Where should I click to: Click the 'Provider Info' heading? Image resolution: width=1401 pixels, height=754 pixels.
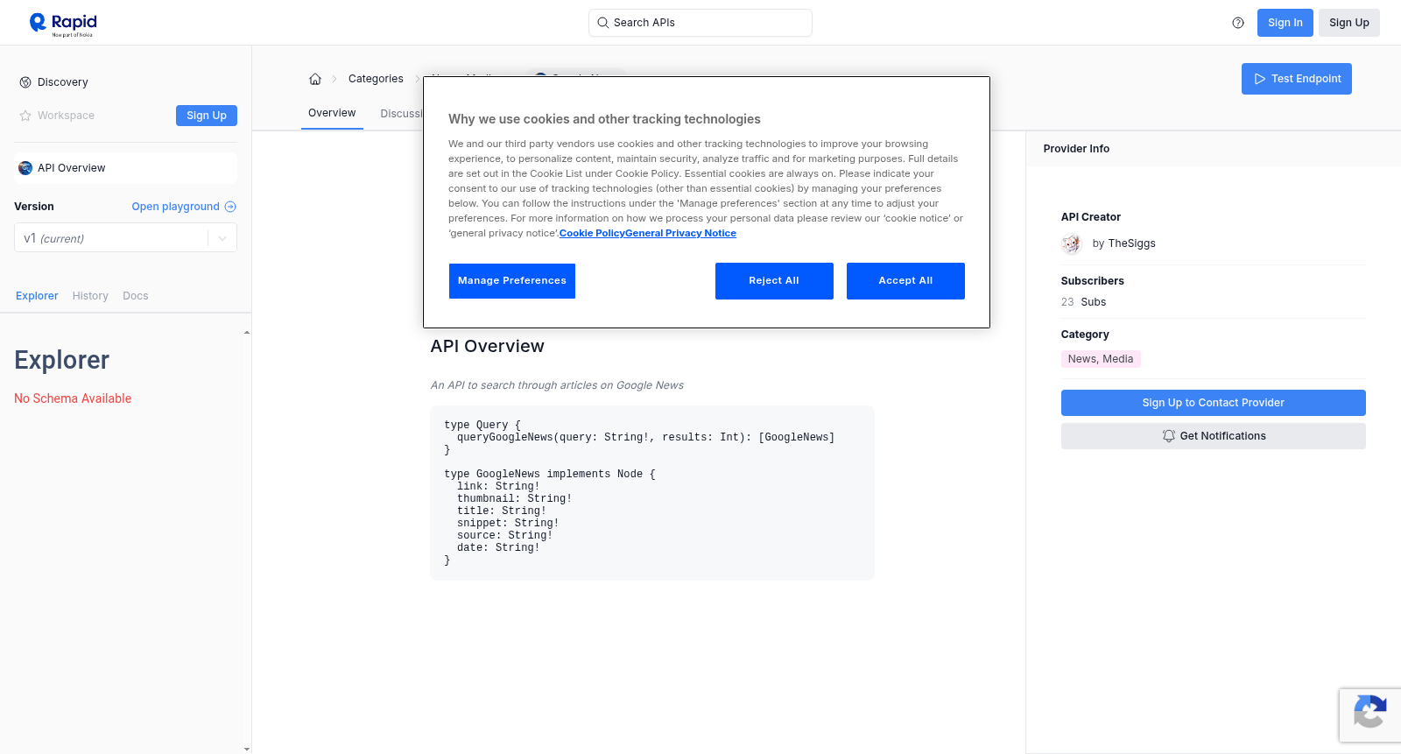(x=1076, y=149)
